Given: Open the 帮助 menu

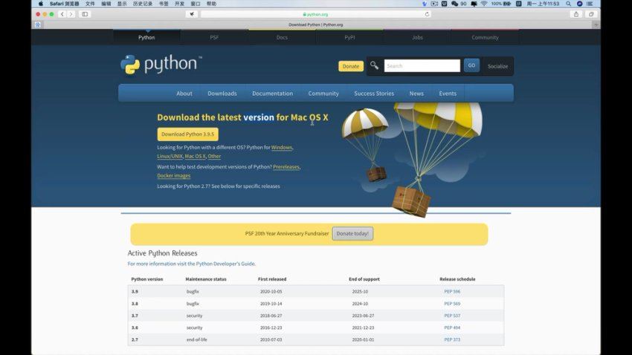Looking at the screenshot, I should click(211, 4).
